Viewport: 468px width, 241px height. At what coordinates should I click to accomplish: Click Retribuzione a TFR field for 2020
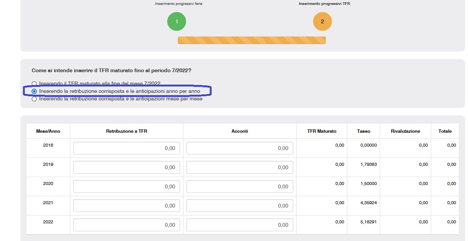(127, 186)
